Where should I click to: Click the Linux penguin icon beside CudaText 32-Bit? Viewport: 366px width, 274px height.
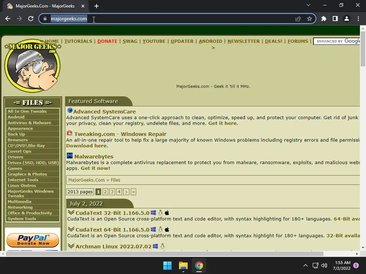tap(160, 213)
